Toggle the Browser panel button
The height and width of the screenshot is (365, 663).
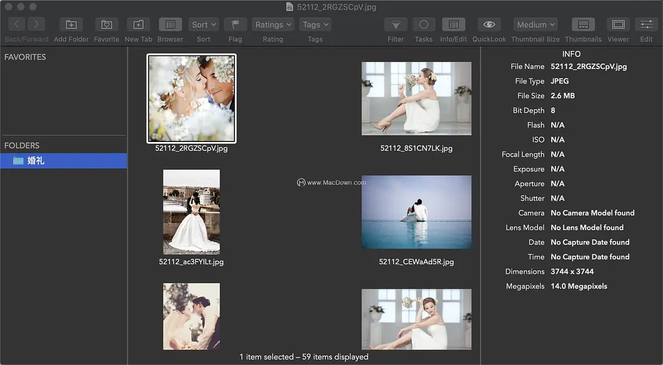point(171,25)
